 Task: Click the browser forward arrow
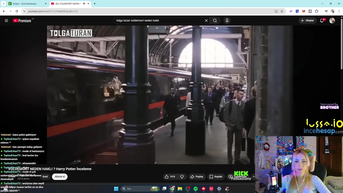[10, 11]
